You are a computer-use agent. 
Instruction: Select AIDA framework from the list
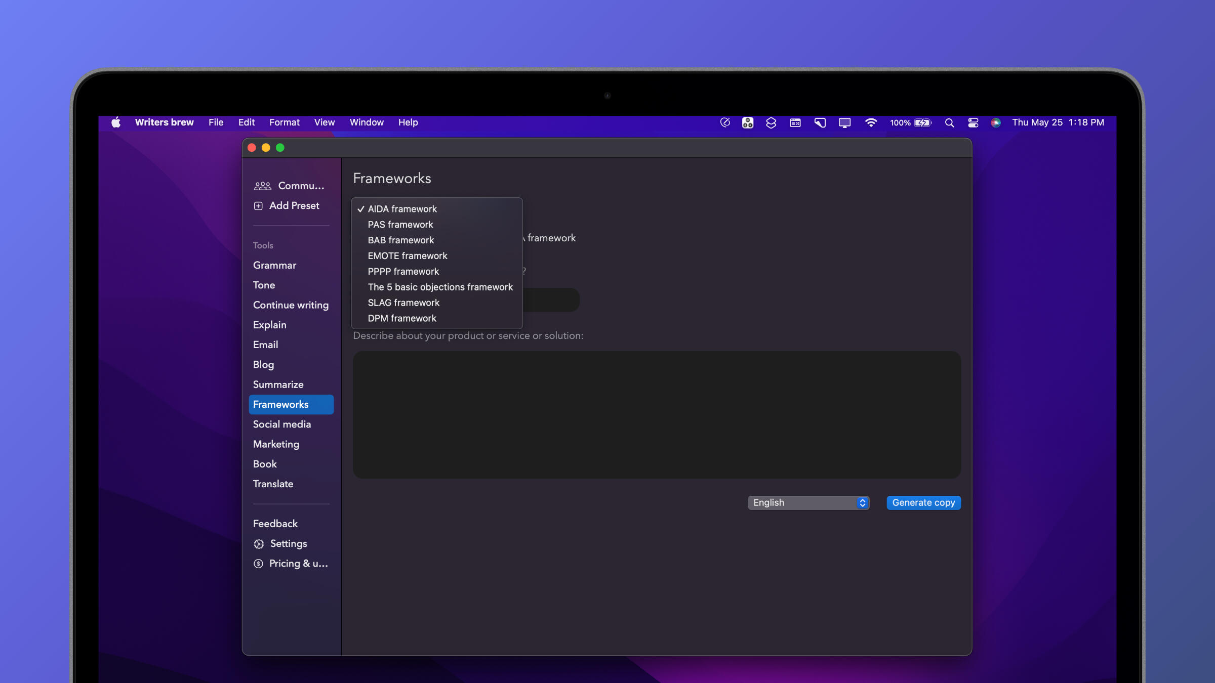coord(436,209)
